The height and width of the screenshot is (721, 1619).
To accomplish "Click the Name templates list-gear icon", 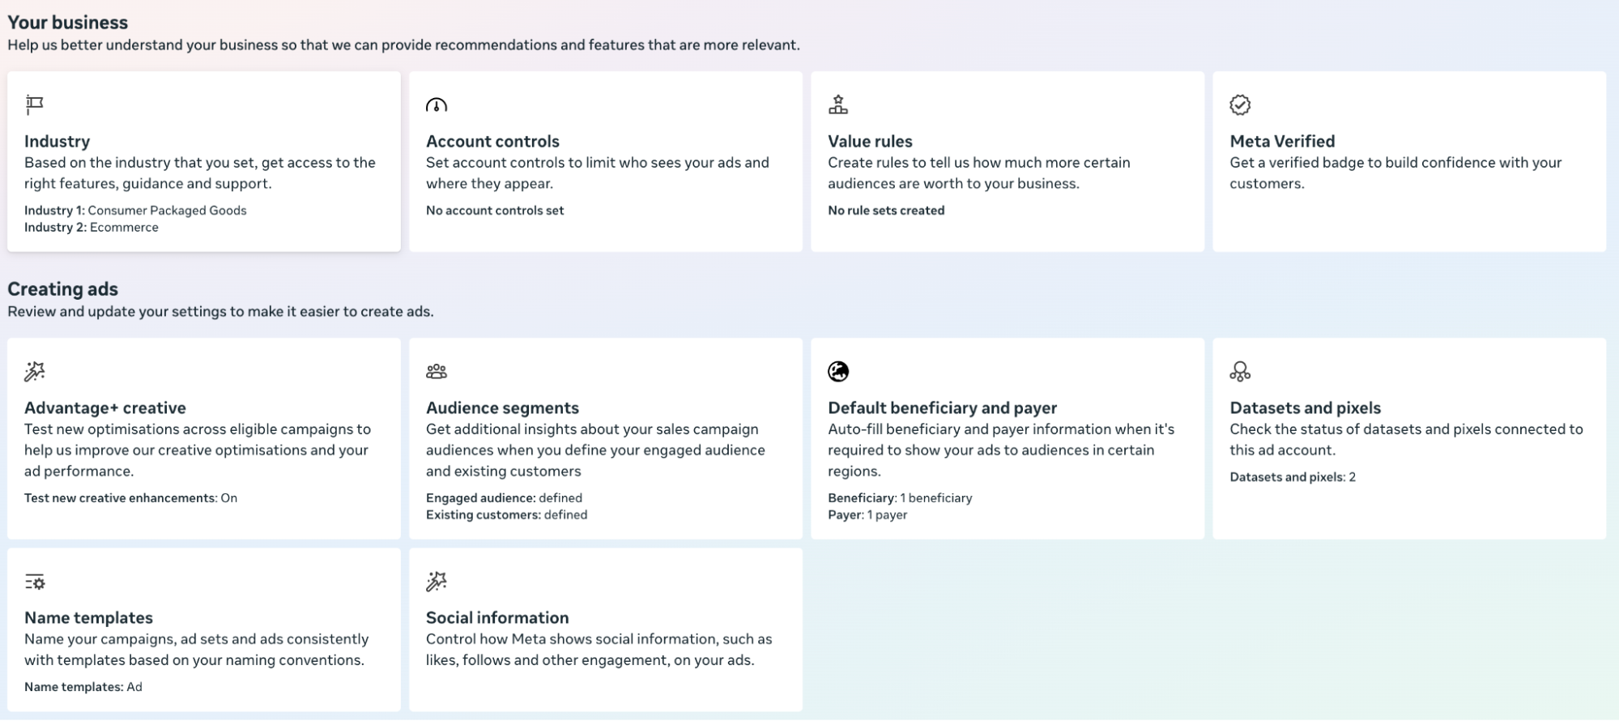I will 34,582.
